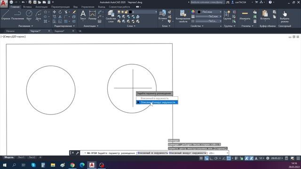Choose Вписанный в окружность option in popup

pyautogui.click(x=157, y=98)
